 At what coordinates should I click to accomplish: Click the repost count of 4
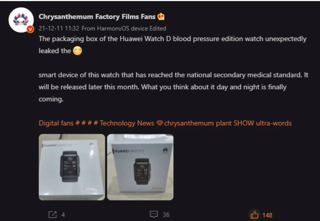(x=63, y=215)
